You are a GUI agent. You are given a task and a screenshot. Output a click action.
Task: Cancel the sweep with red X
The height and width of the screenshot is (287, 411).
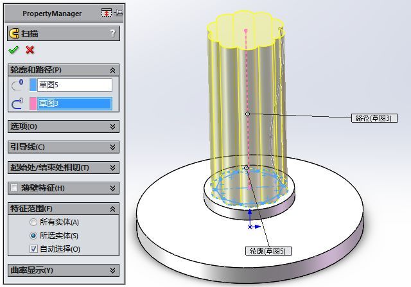(30, 49)
